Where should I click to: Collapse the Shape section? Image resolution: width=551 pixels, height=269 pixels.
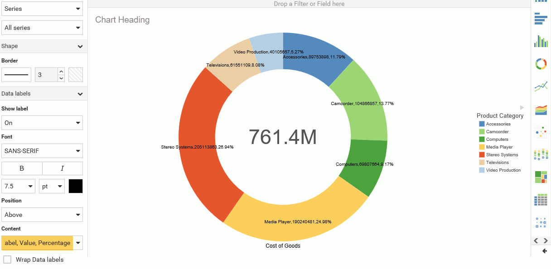80,46
